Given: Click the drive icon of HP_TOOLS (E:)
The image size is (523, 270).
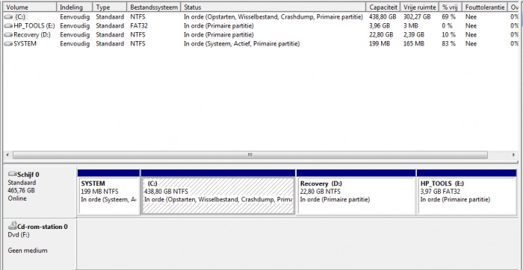Looking at the screenshot, I should tap(9, 25).
